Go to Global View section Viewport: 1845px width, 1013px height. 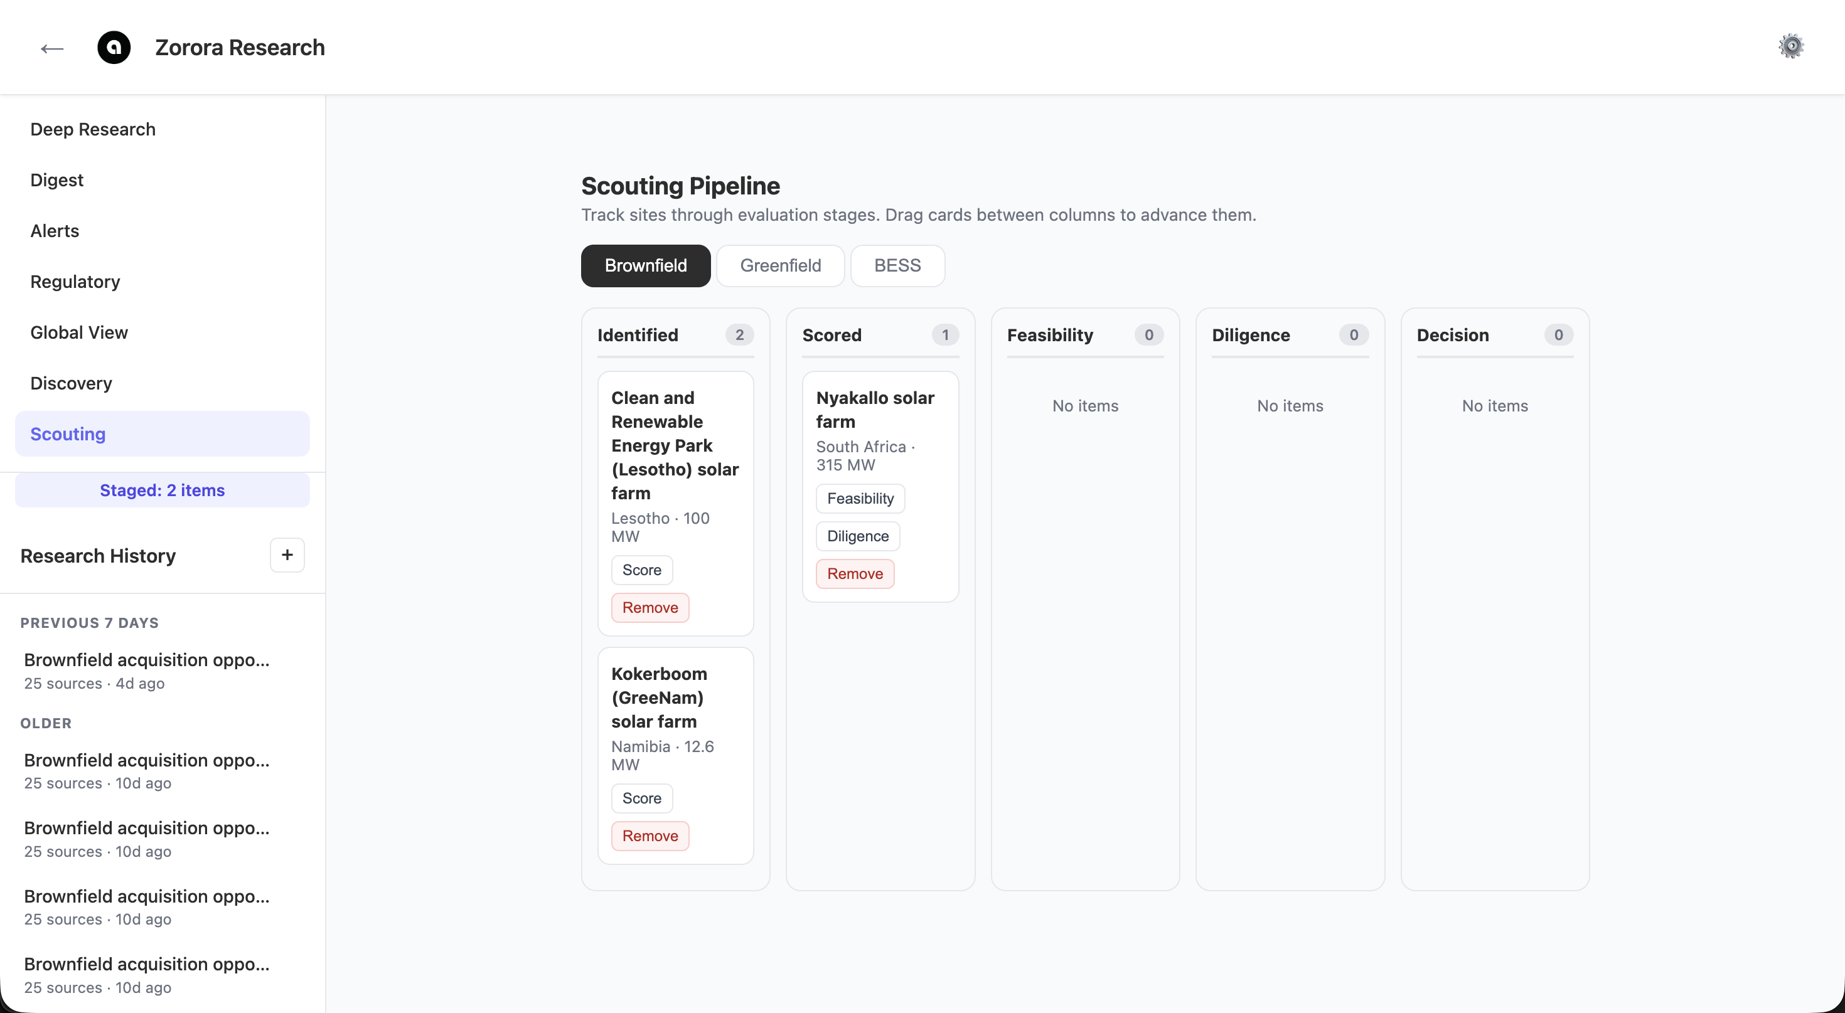[x=79, y=332]
